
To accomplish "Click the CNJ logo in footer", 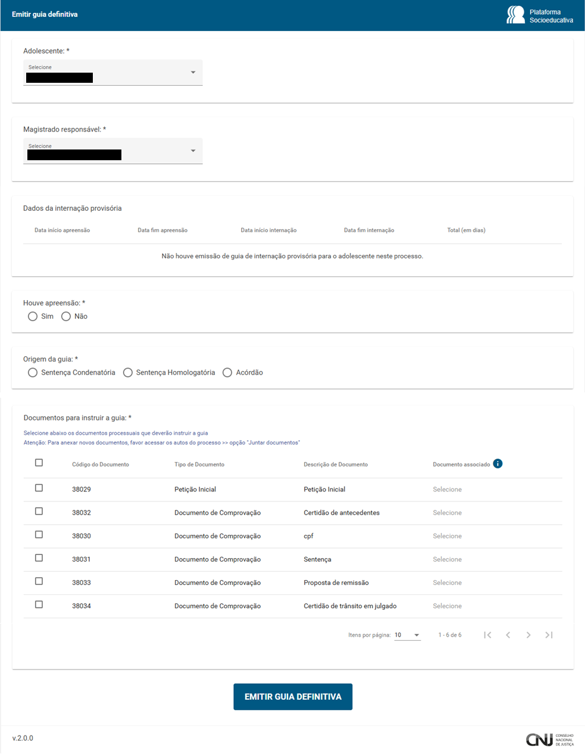I will point(549,739).
